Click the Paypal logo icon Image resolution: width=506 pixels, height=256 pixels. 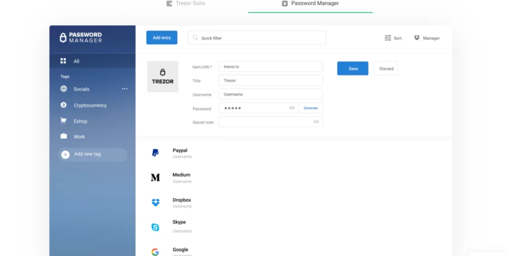pyautogui.click(x=155, y=153)
